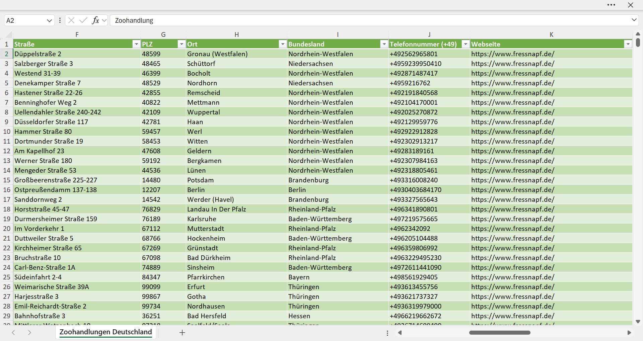Select row 15 header

click(6, 180)
